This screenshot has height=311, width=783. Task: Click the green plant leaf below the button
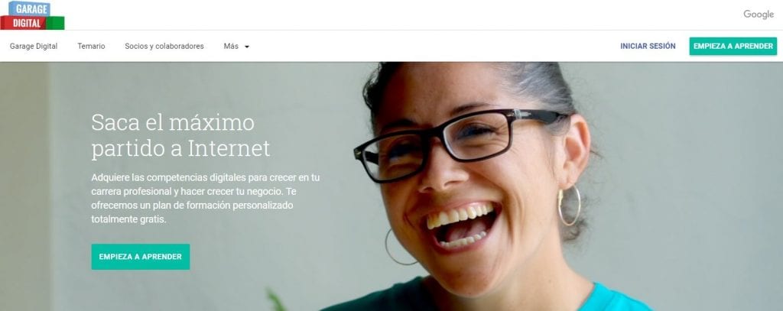point(276,300)
